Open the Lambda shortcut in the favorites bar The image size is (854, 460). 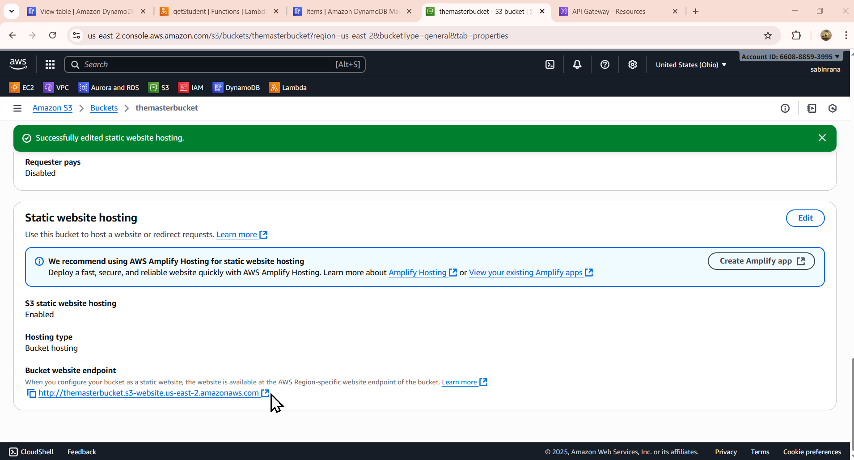[x=287, y=88]
